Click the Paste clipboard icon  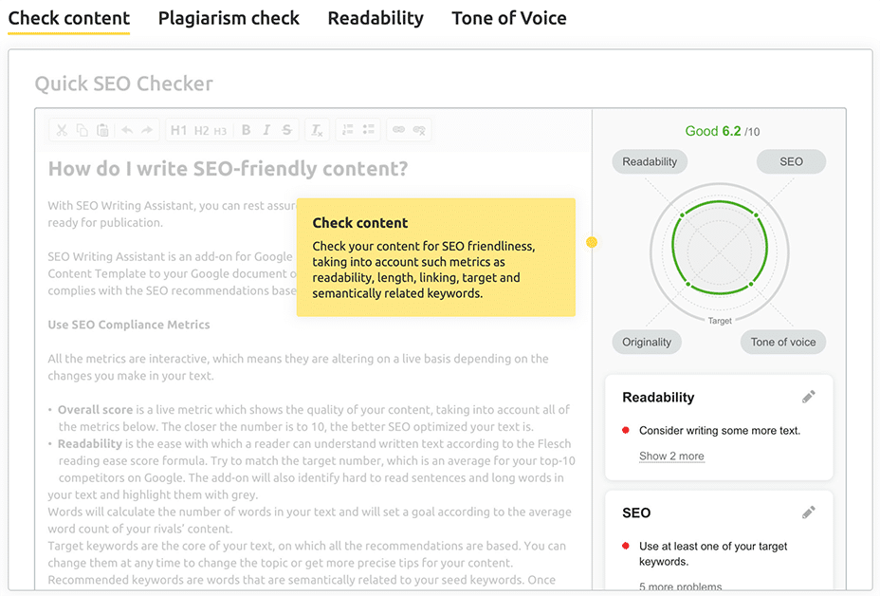(x=102, y=130)
